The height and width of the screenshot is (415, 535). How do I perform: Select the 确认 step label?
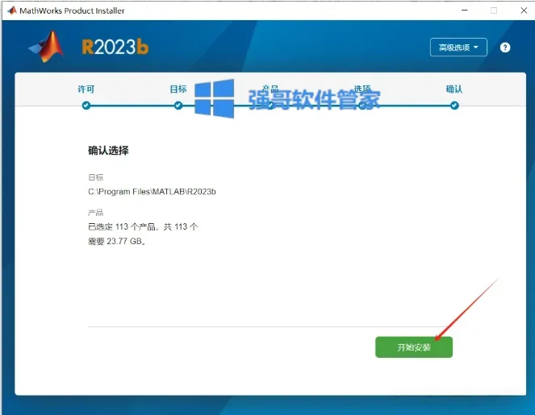454,89
